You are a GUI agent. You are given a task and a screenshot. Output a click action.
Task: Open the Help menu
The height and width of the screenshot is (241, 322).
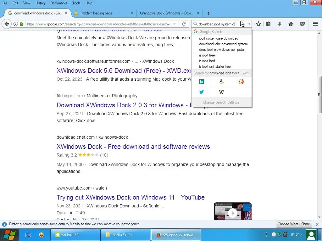click(89, 3)
